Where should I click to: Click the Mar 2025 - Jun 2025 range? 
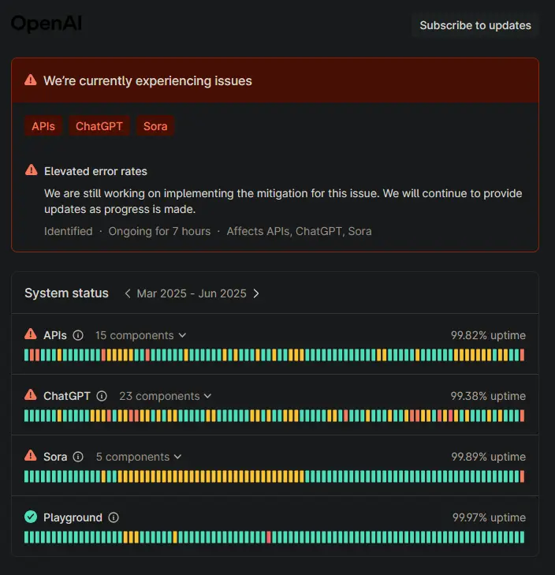click(192, 293)
